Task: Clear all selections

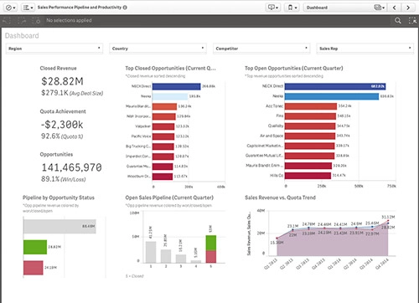Action: pos(36,20)
